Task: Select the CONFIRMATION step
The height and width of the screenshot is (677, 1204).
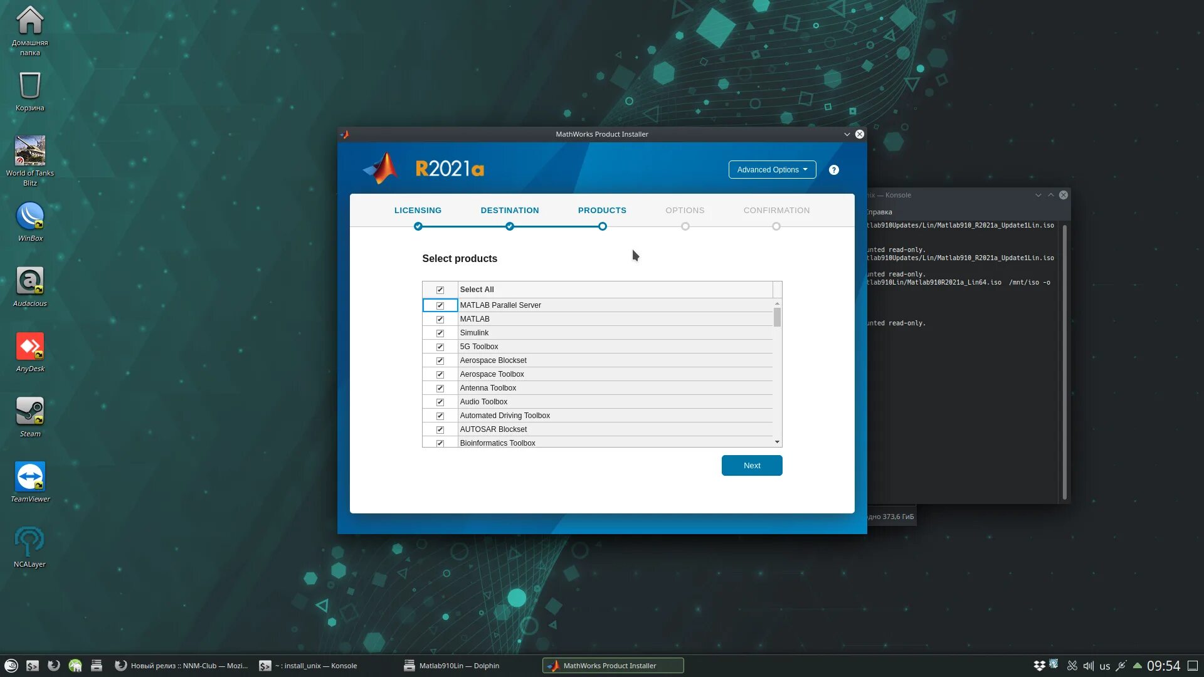Action: pos(776,211)
